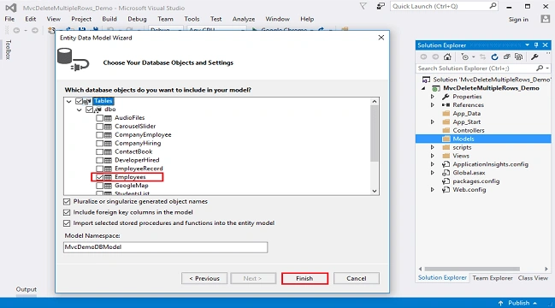Open the Analyze menu
Screen dimensions: 555x308
tap(244, 19)
